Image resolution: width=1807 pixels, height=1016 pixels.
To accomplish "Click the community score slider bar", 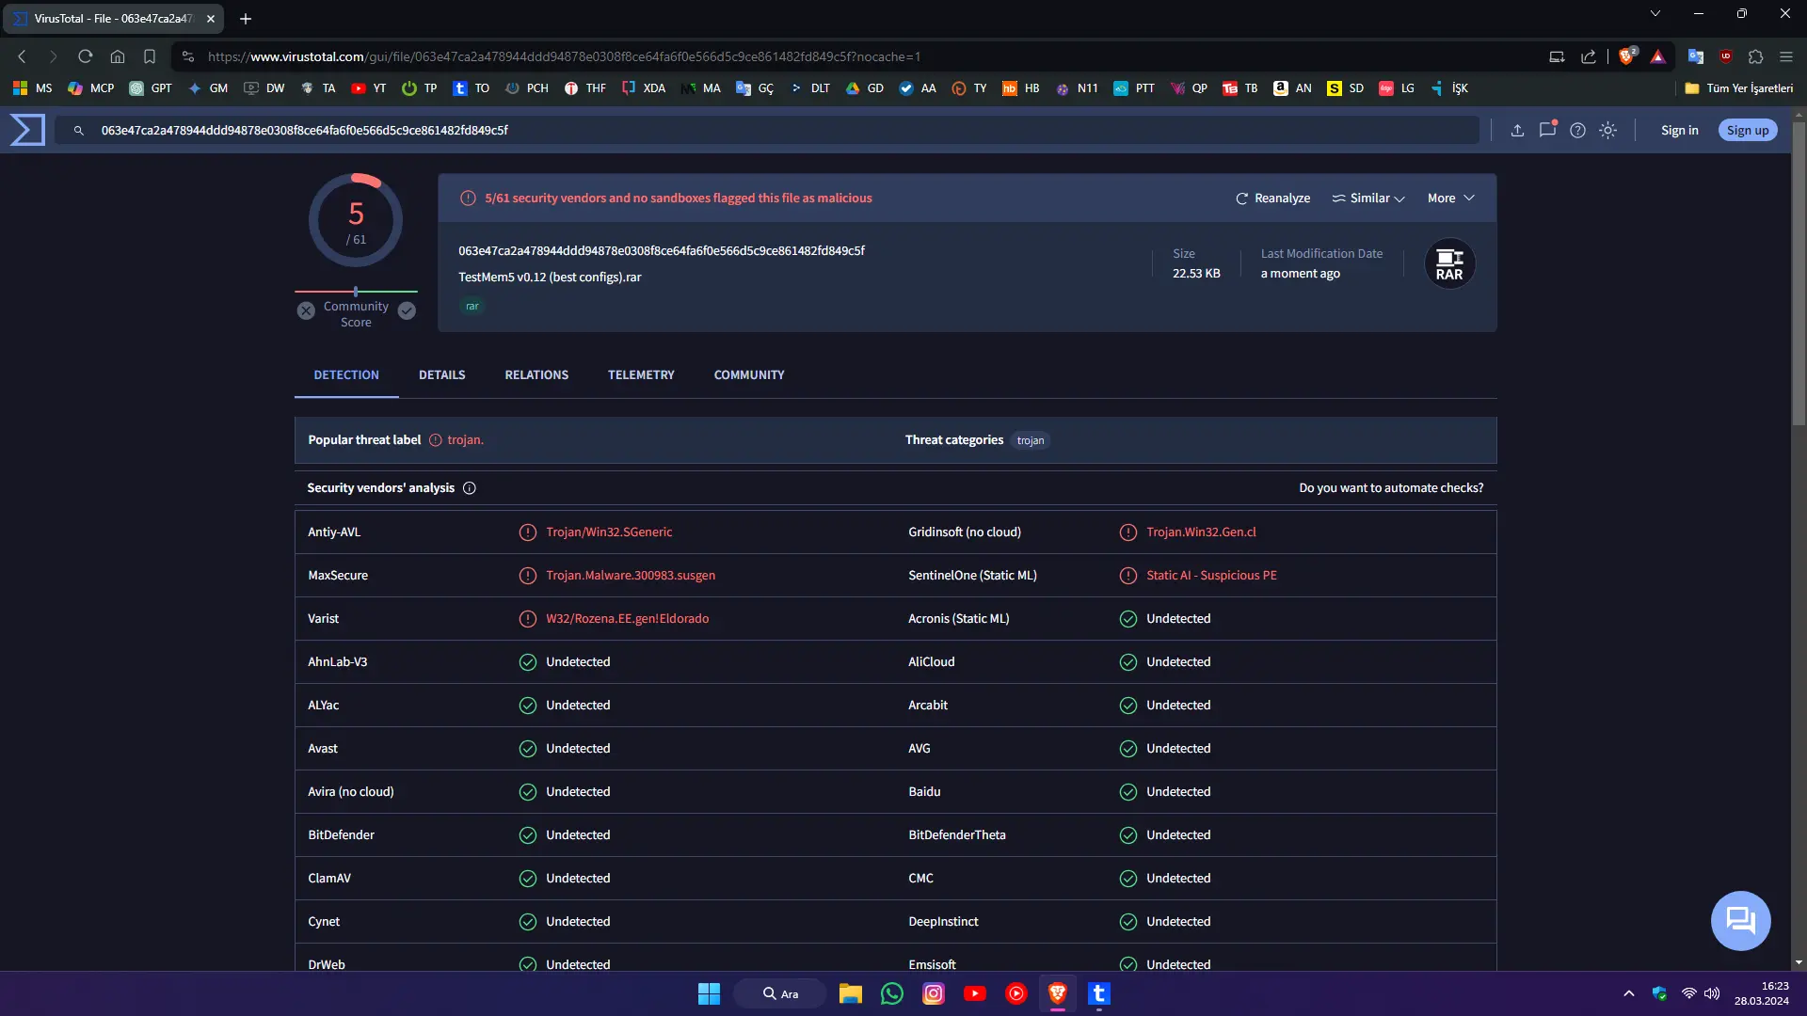I will pyautogui.click(x=356, y=292).
